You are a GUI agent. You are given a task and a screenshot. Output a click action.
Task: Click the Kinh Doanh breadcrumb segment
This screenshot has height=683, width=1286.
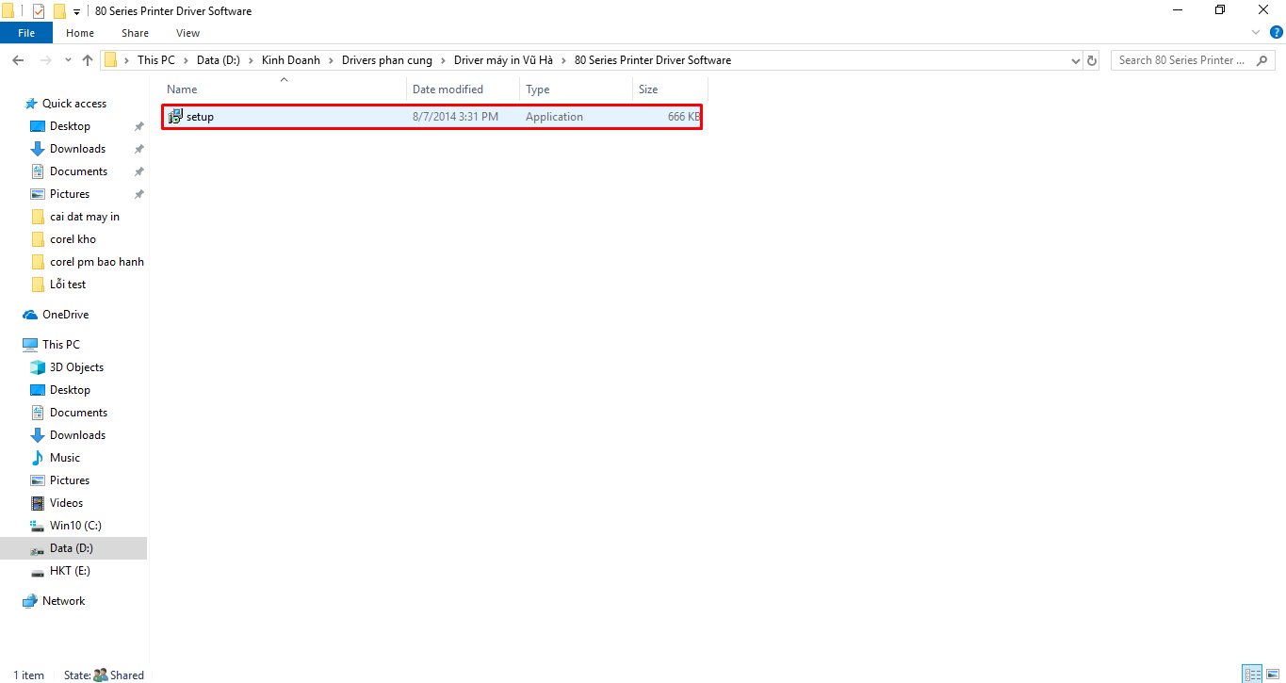290,60
